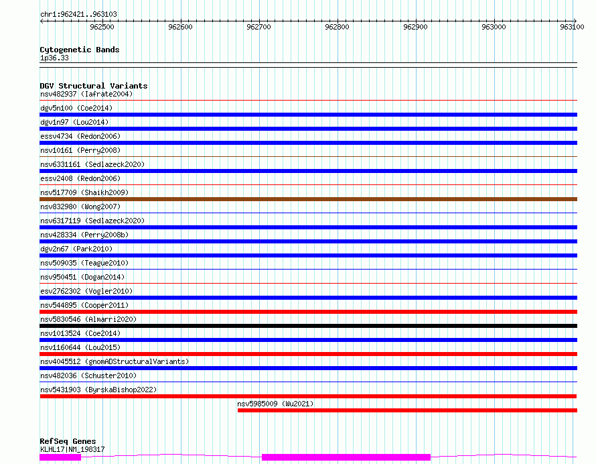
Task: Select the nsv5985009 (Wu2021) label
Action: (x=275, y=404)
